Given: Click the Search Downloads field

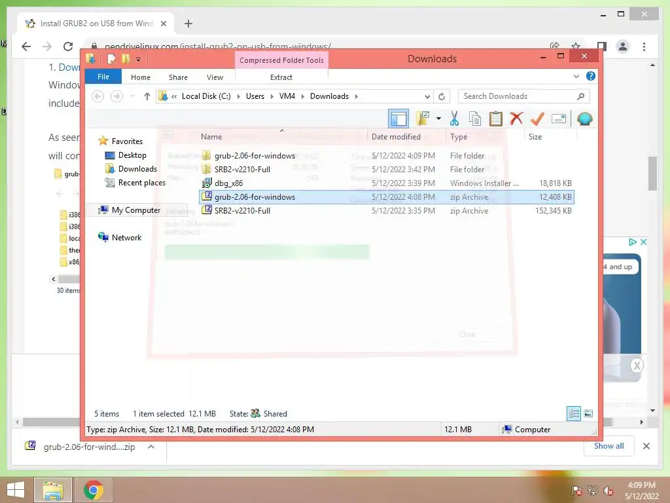Looking at the screenshot, I should coord(523,96).
